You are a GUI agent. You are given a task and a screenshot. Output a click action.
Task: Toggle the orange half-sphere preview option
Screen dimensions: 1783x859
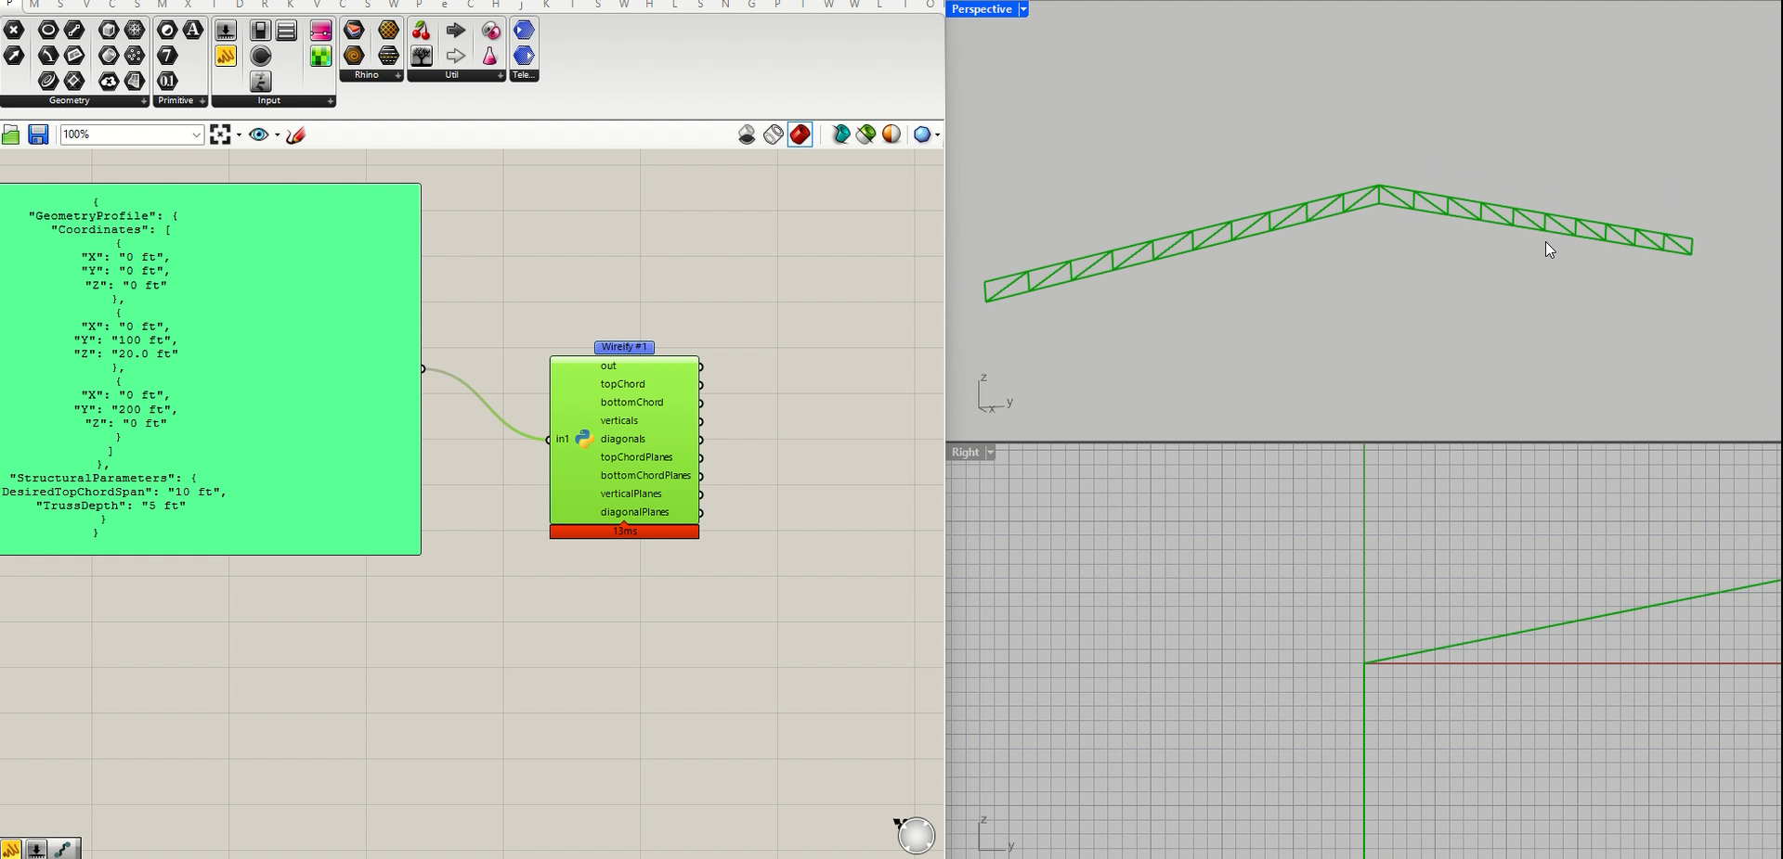coord(891,135)
